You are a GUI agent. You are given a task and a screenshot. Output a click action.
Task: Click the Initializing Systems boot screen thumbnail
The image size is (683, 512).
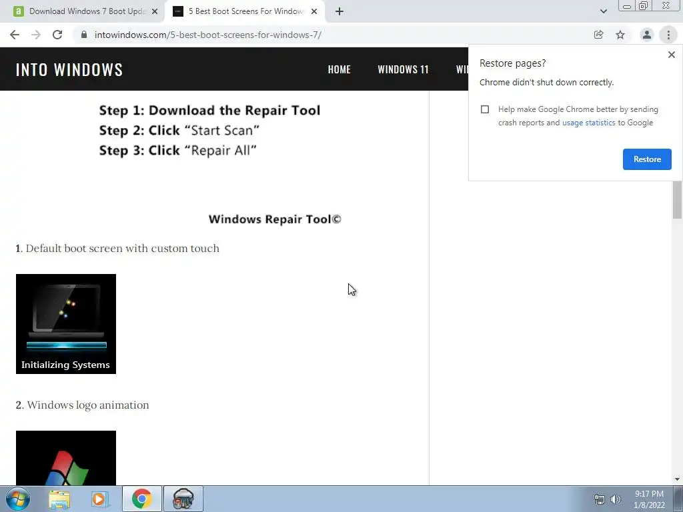(66, 324)
